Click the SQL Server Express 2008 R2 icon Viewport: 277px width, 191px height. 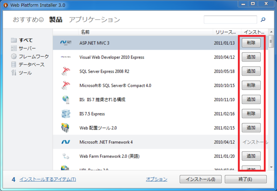66,71
